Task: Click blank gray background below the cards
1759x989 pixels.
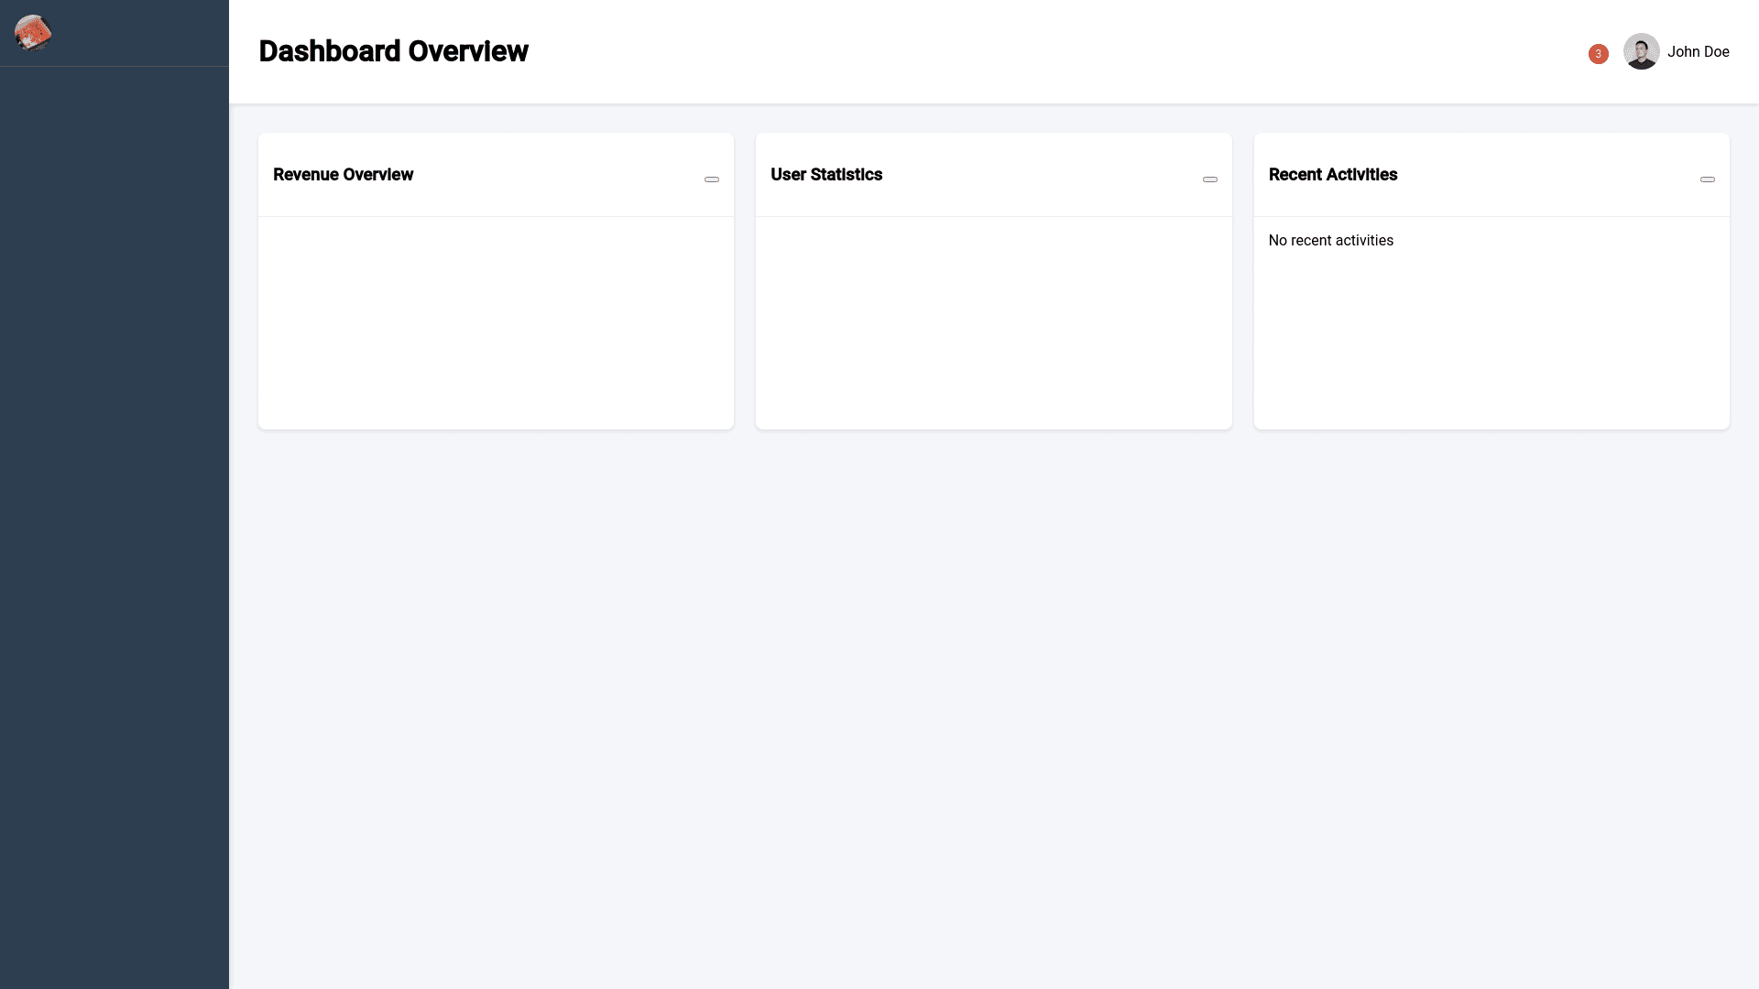Action: point(993,696)
